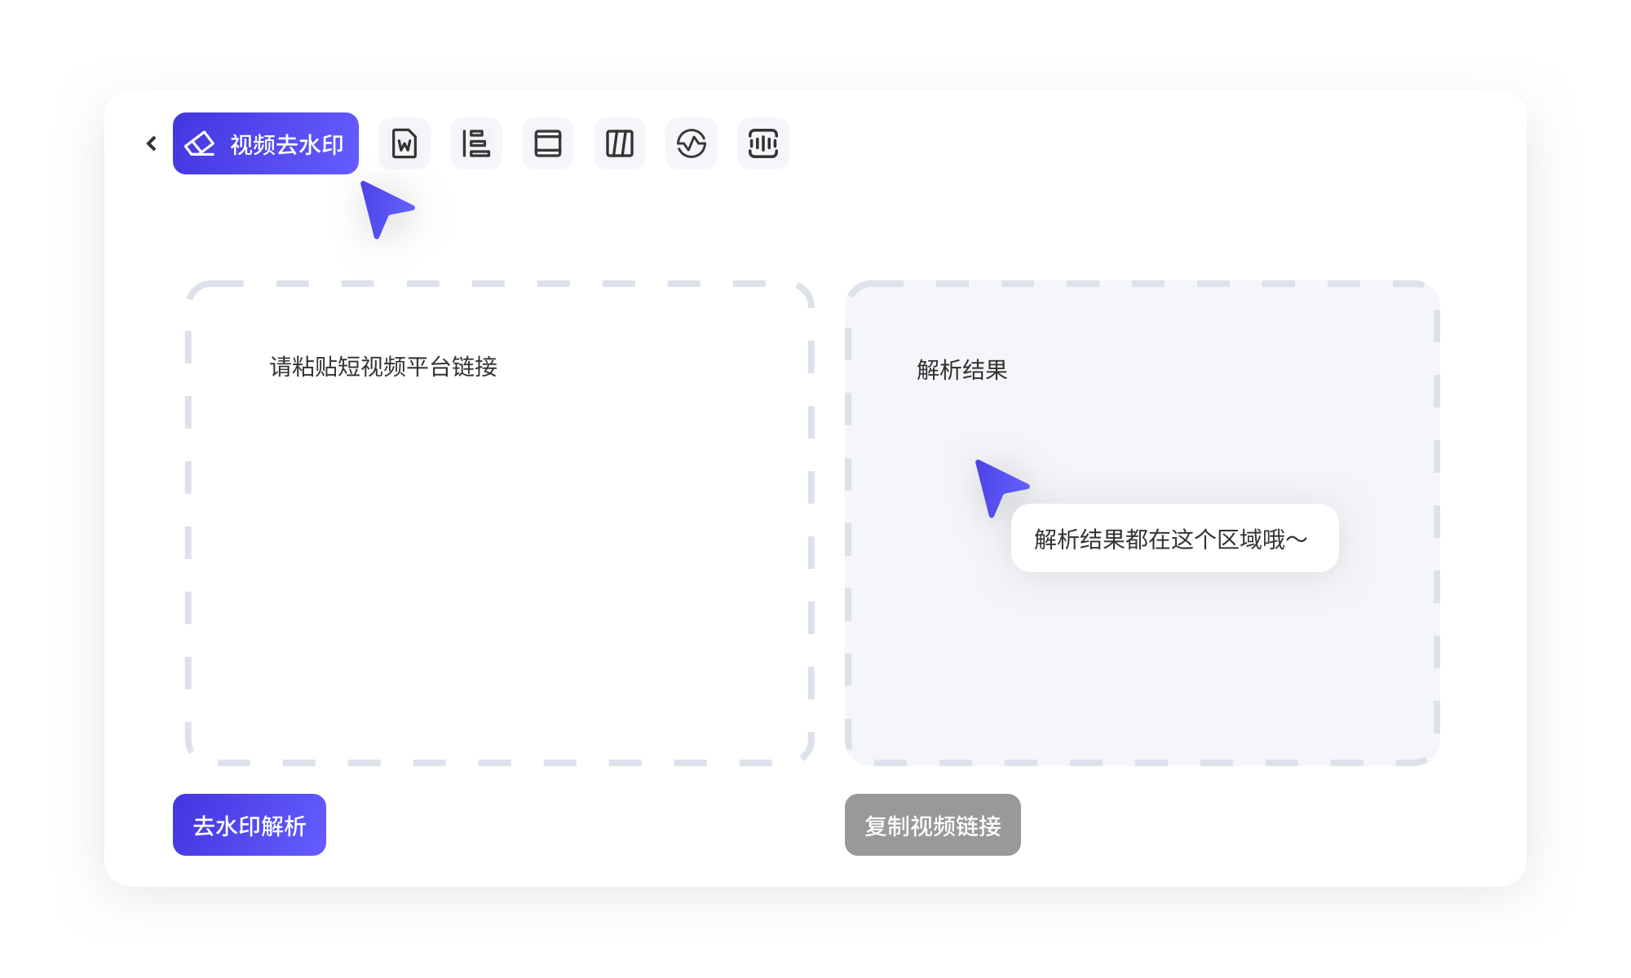Click the 请粘贴短视频平台链接 placeholder text
This screenshot has width=1631, height=978.
point(383,367)
